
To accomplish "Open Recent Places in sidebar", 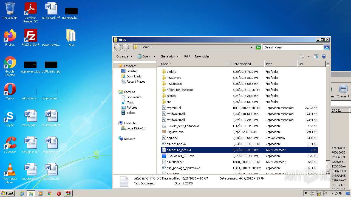I will click(x=136, y=82).
